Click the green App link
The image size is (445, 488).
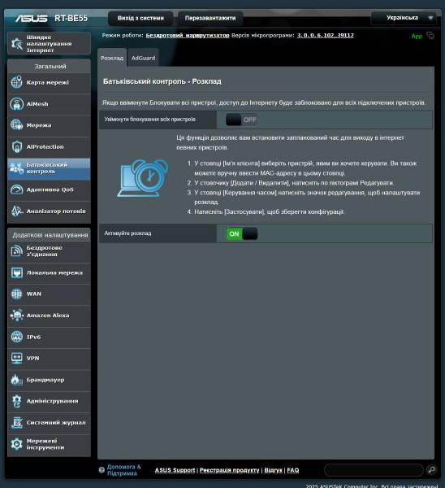point(417,36)
